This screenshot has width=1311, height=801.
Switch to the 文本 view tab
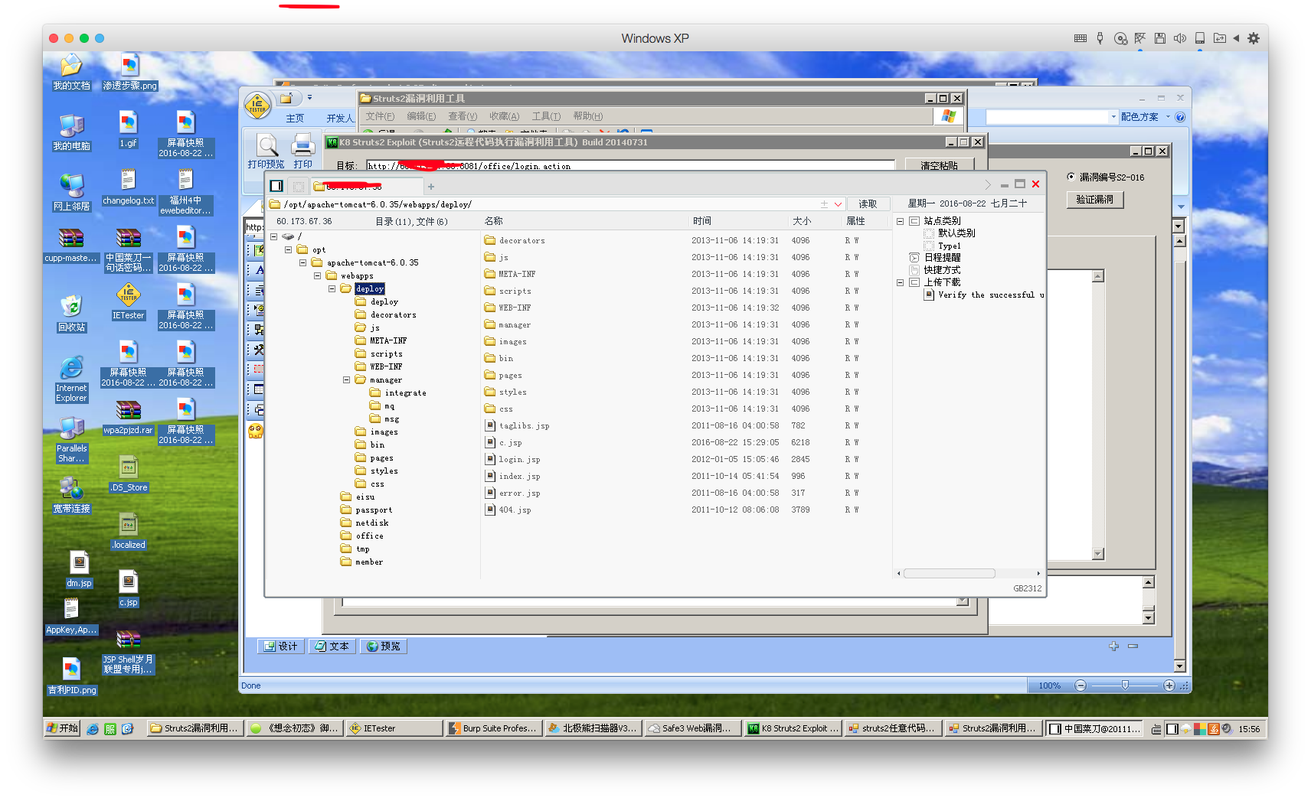click(x=332, y=646)
